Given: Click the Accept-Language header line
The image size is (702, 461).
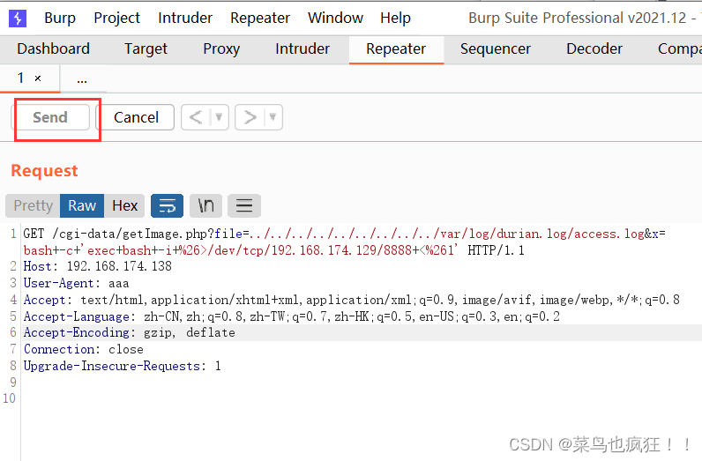Looking at the screenshot, I should [x=291, y=316].
